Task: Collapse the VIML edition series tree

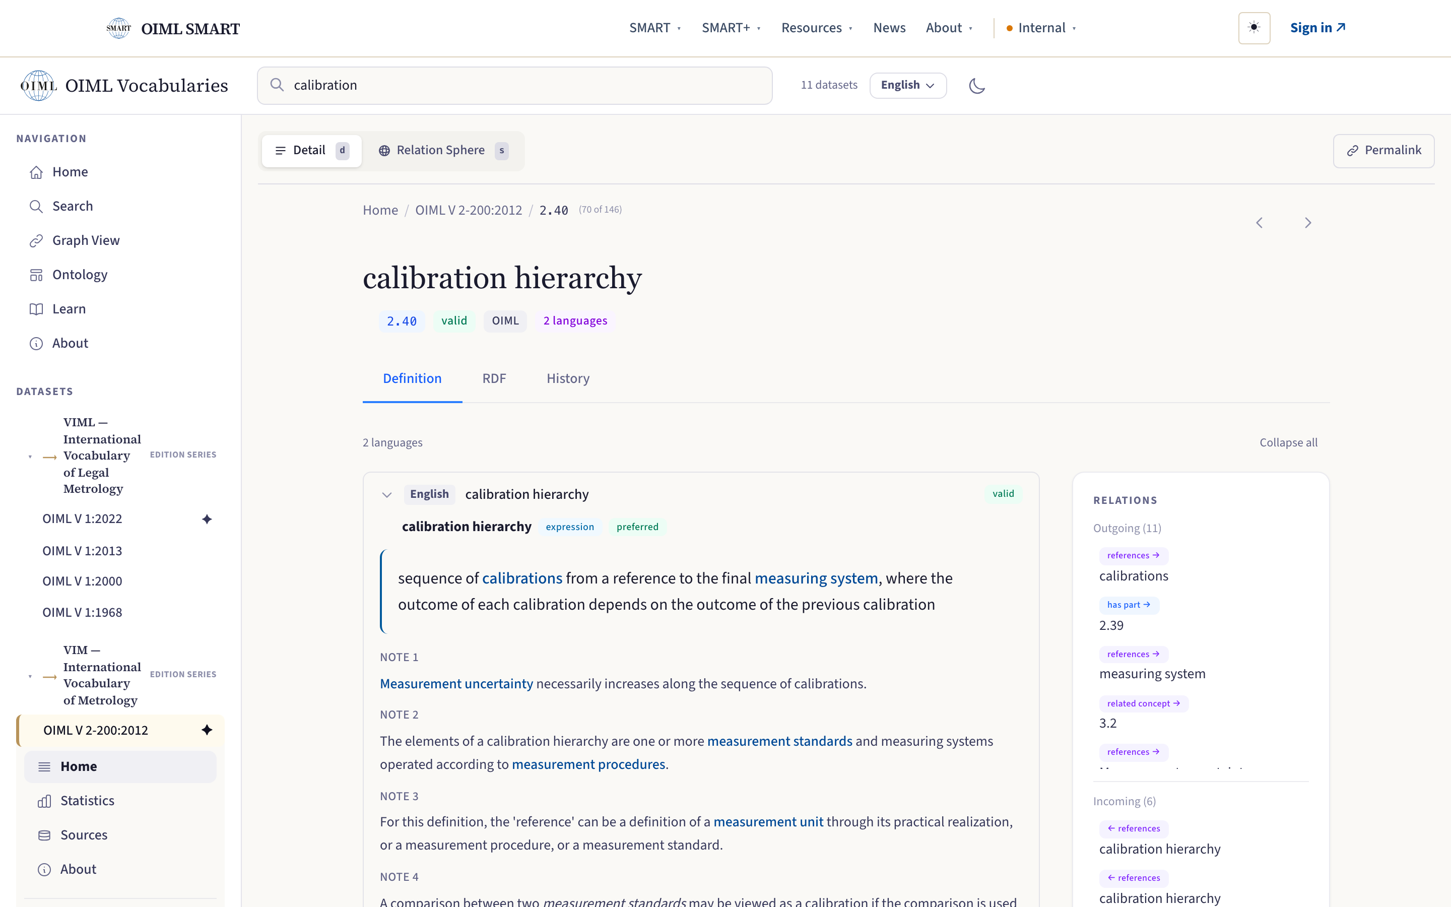Action: coord(31,457)
